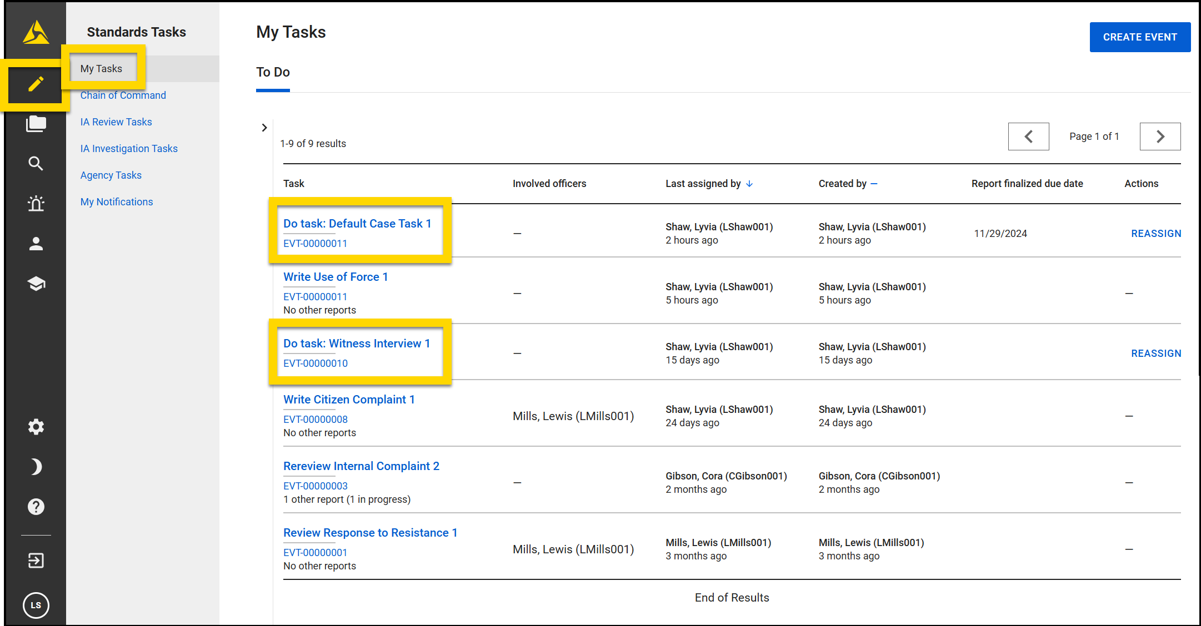Open the settings gear icon

(36, 426)
